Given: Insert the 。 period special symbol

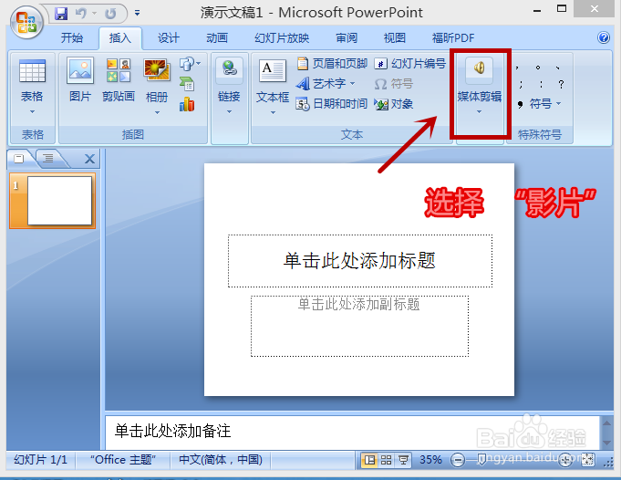Looking at the screenshot, I should (x=537, y=68).
